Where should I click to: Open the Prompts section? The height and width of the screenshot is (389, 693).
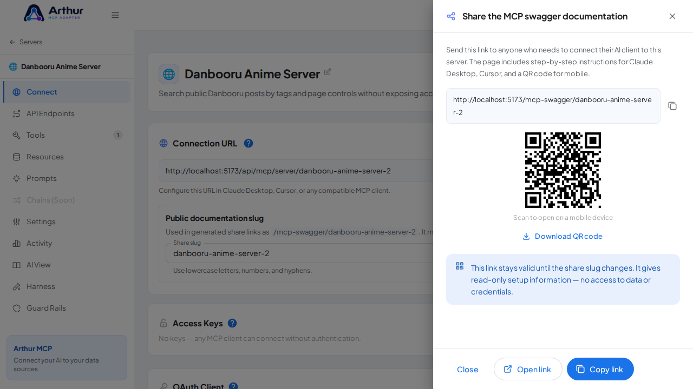[67, 178]
